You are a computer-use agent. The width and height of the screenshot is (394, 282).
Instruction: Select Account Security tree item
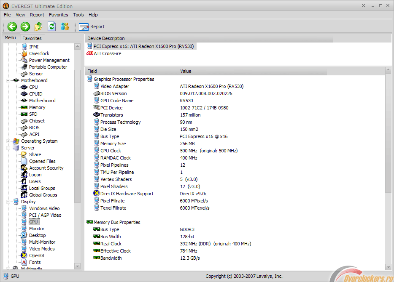coord(46,168)
